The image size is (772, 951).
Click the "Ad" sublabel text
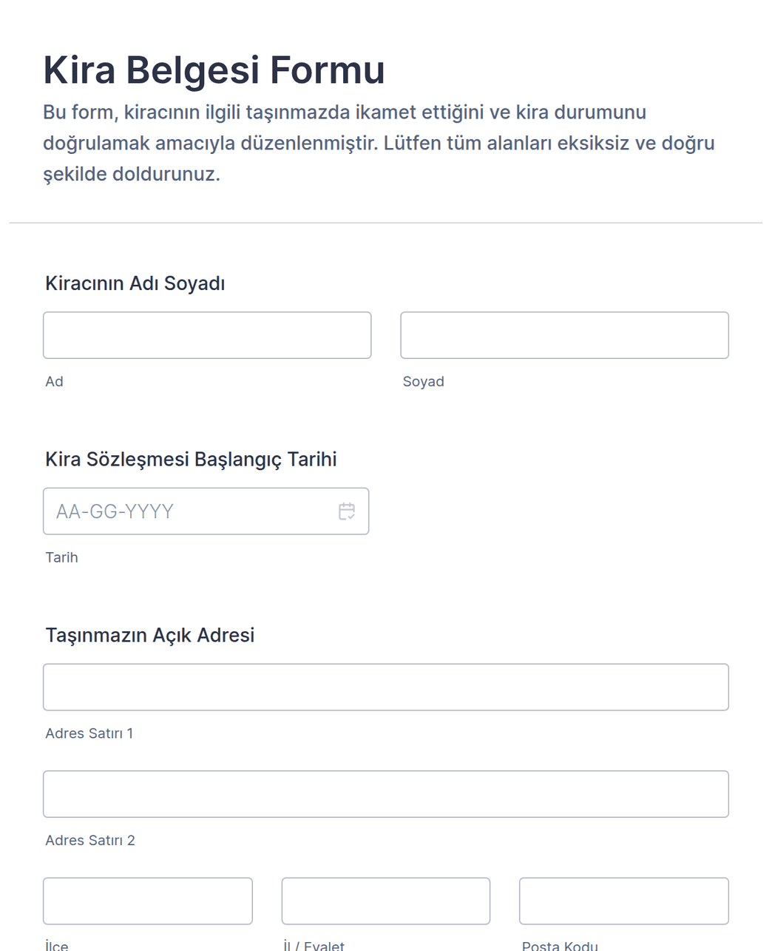pos(54,382)
